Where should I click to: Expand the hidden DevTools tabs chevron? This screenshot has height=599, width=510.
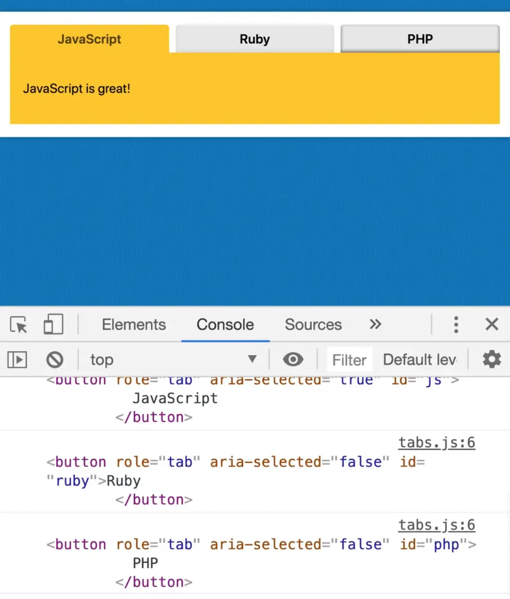375,325
